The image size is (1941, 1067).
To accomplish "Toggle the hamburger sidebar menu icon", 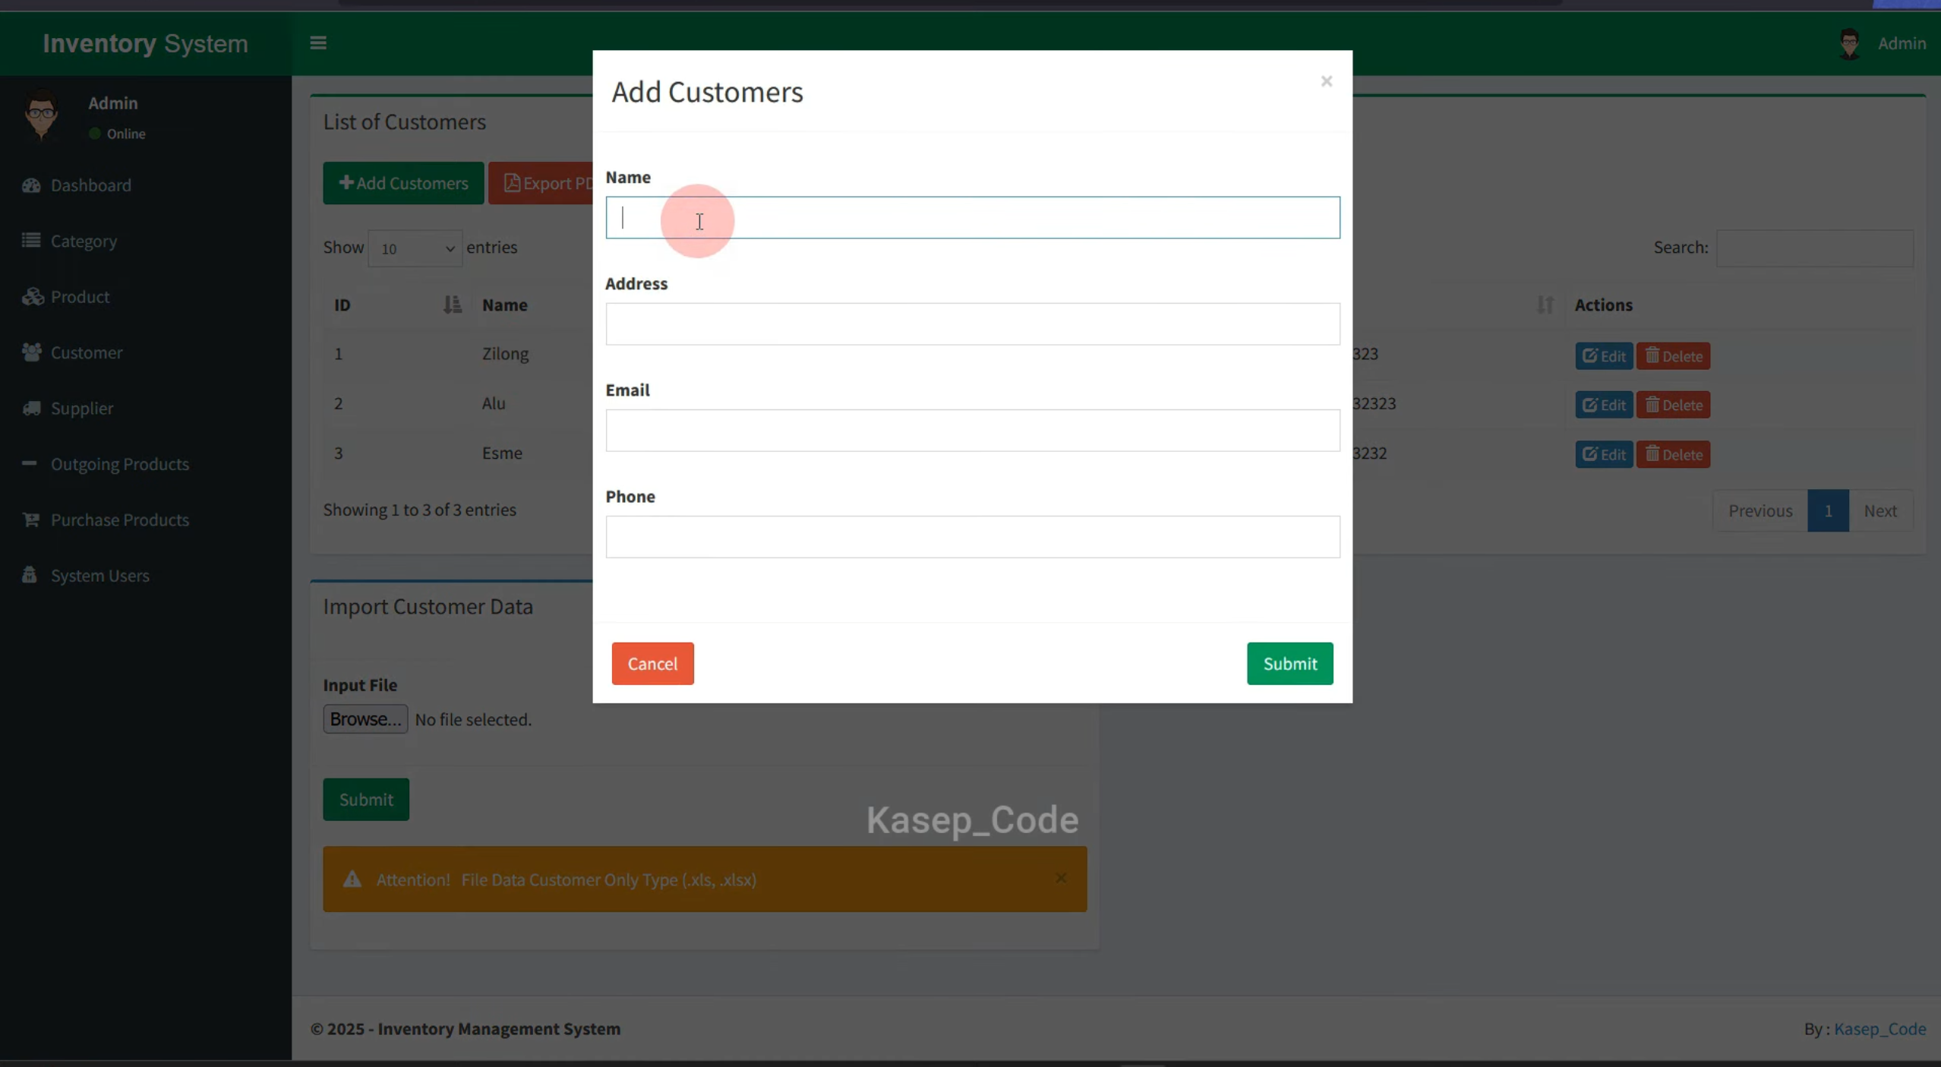I will tap(318, 43).
